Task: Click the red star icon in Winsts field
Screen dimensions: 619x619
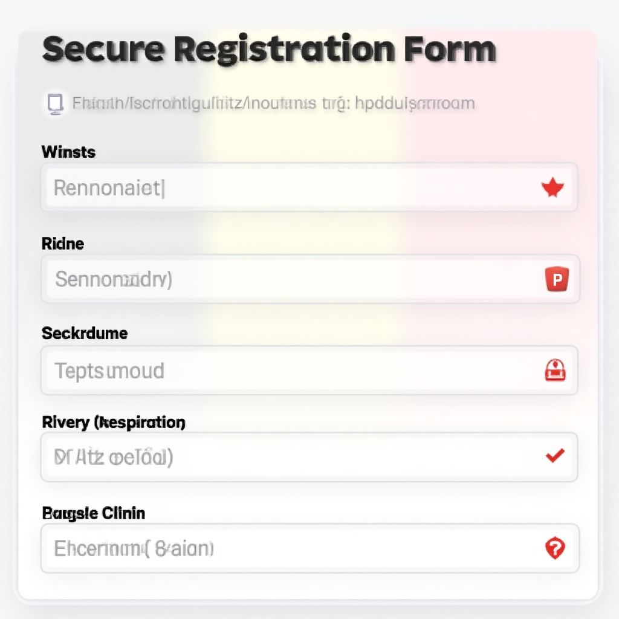Action: (x=552, y=188)
